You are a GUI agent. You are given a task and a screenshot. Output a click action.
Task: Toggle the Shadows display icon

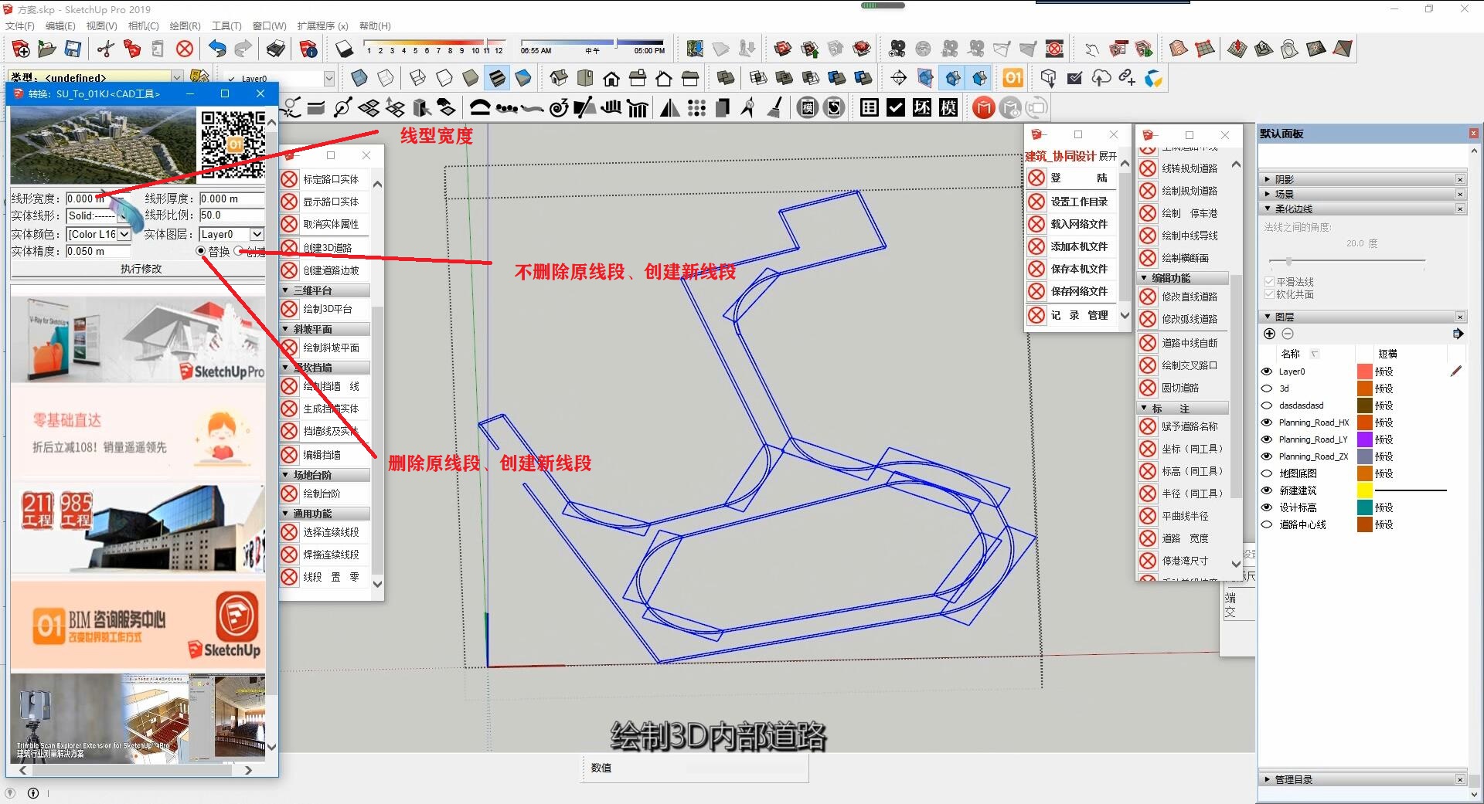(x=344, y=49)
